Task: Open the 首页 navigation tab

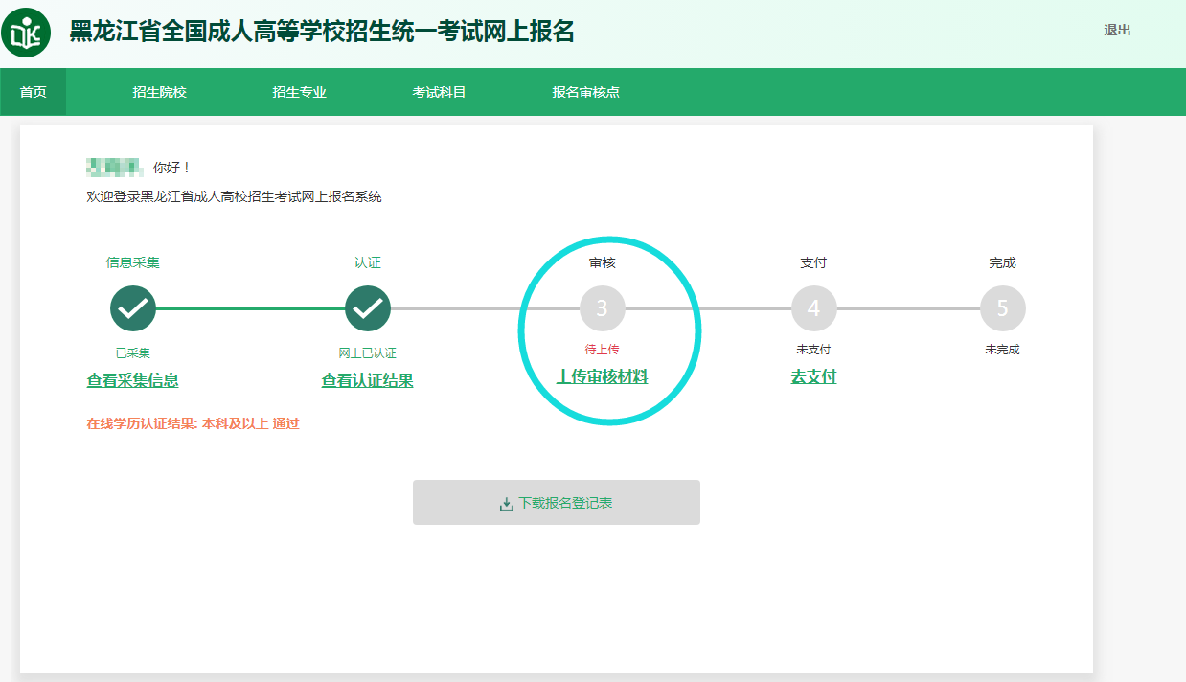Action: (34, 92)
